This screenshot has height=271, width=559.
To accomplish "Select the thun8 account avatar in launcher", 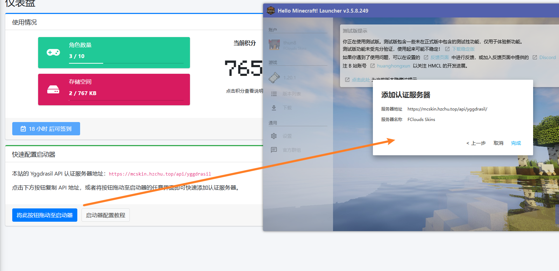I will tap(274, 45).
